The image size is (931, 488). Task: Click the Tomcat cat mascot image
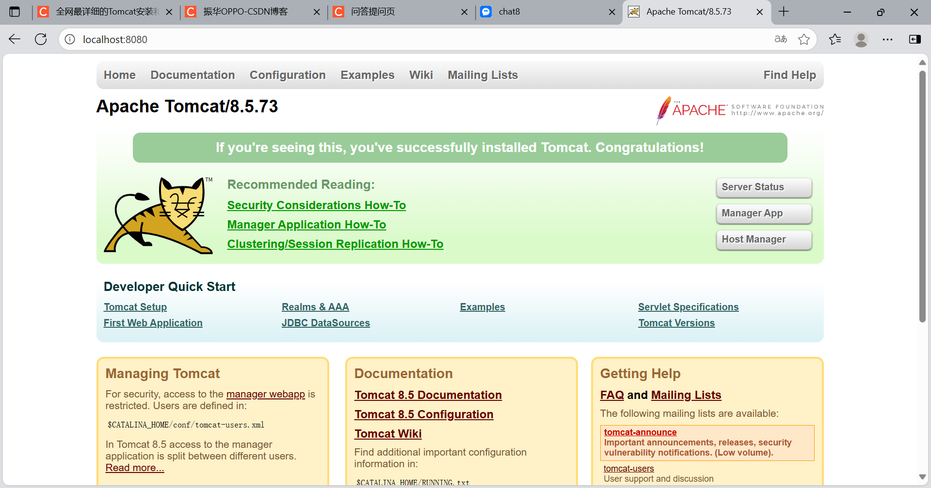(x=159, y=215)
